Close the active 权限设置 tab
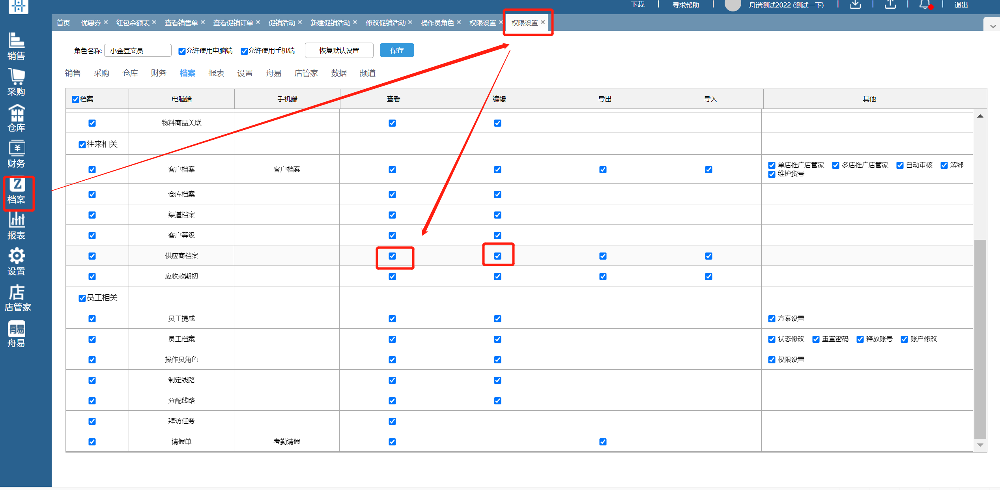This screenshot has width=1000, height=490. pyautogui.click(x=543, y=22)
